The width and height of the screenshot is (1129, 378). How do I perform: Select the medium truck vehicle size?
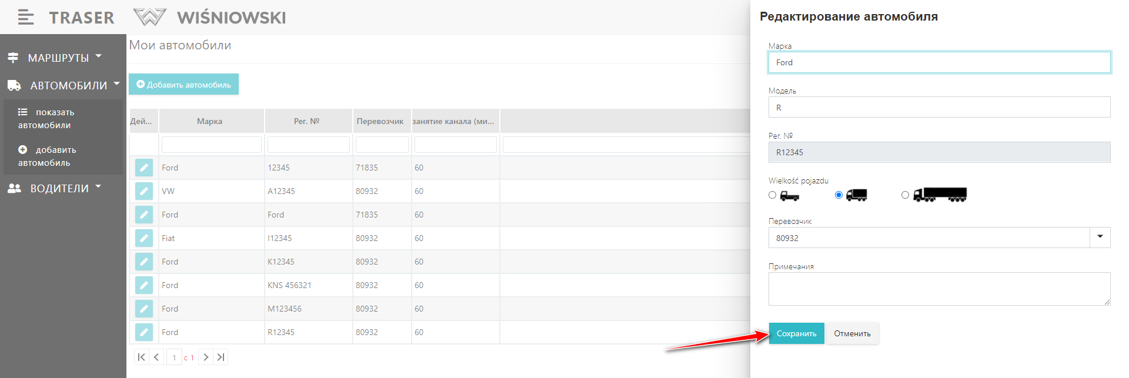click(x=839, y=195)
